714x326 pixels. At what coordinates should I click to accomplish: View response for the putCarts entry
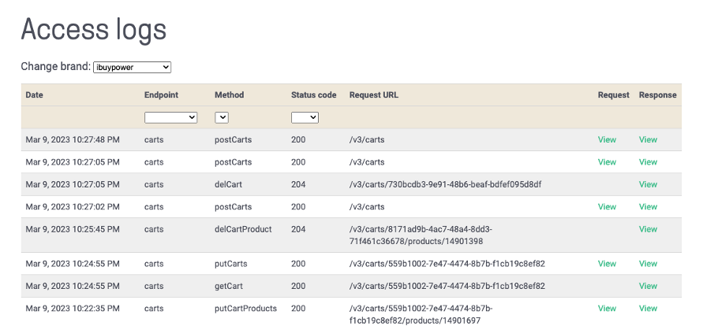(x=648, y=264)
